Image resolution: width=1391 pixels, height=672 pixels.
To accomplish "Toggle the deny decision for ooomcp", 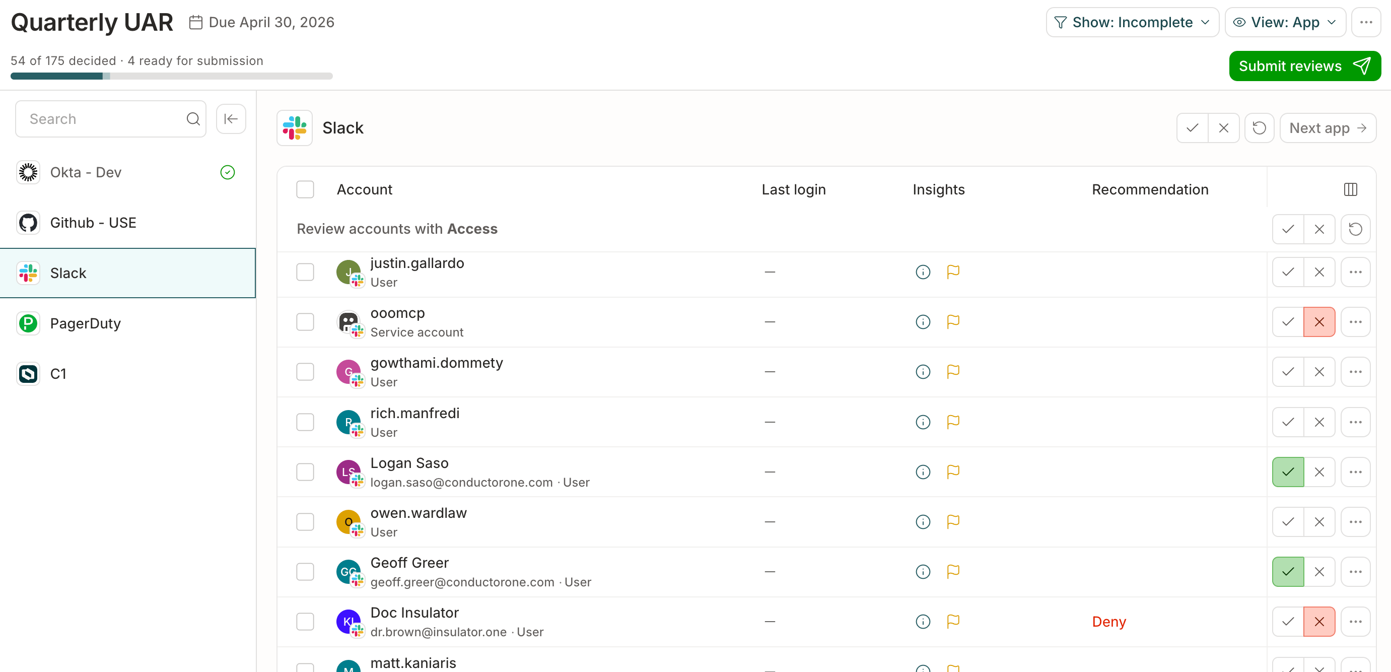I will click(1319, 322).
